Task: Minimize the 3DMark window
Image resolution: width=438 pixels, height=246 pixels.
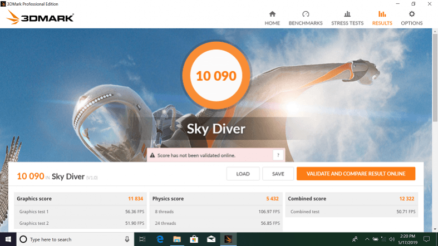Action: (x=398, y=4)
